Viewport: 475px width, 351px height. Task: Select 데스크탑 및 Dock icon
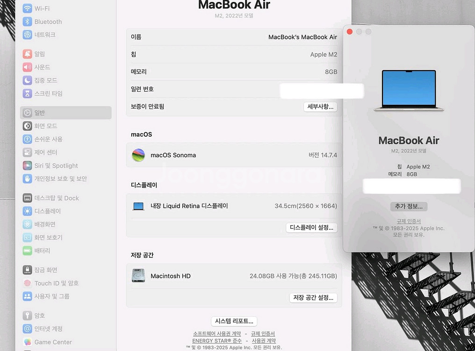pyautogui.click(x=27, y=198)
